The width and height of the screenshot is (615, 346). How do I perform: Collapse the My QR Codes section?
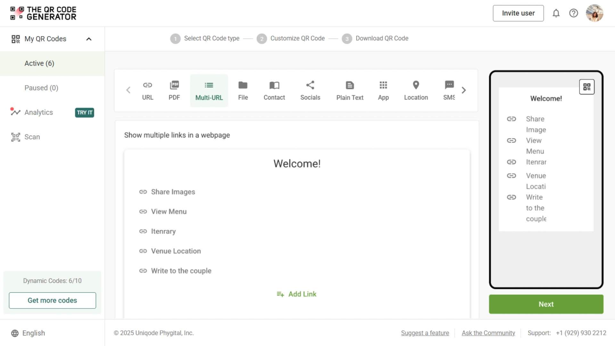coord(89,39)
